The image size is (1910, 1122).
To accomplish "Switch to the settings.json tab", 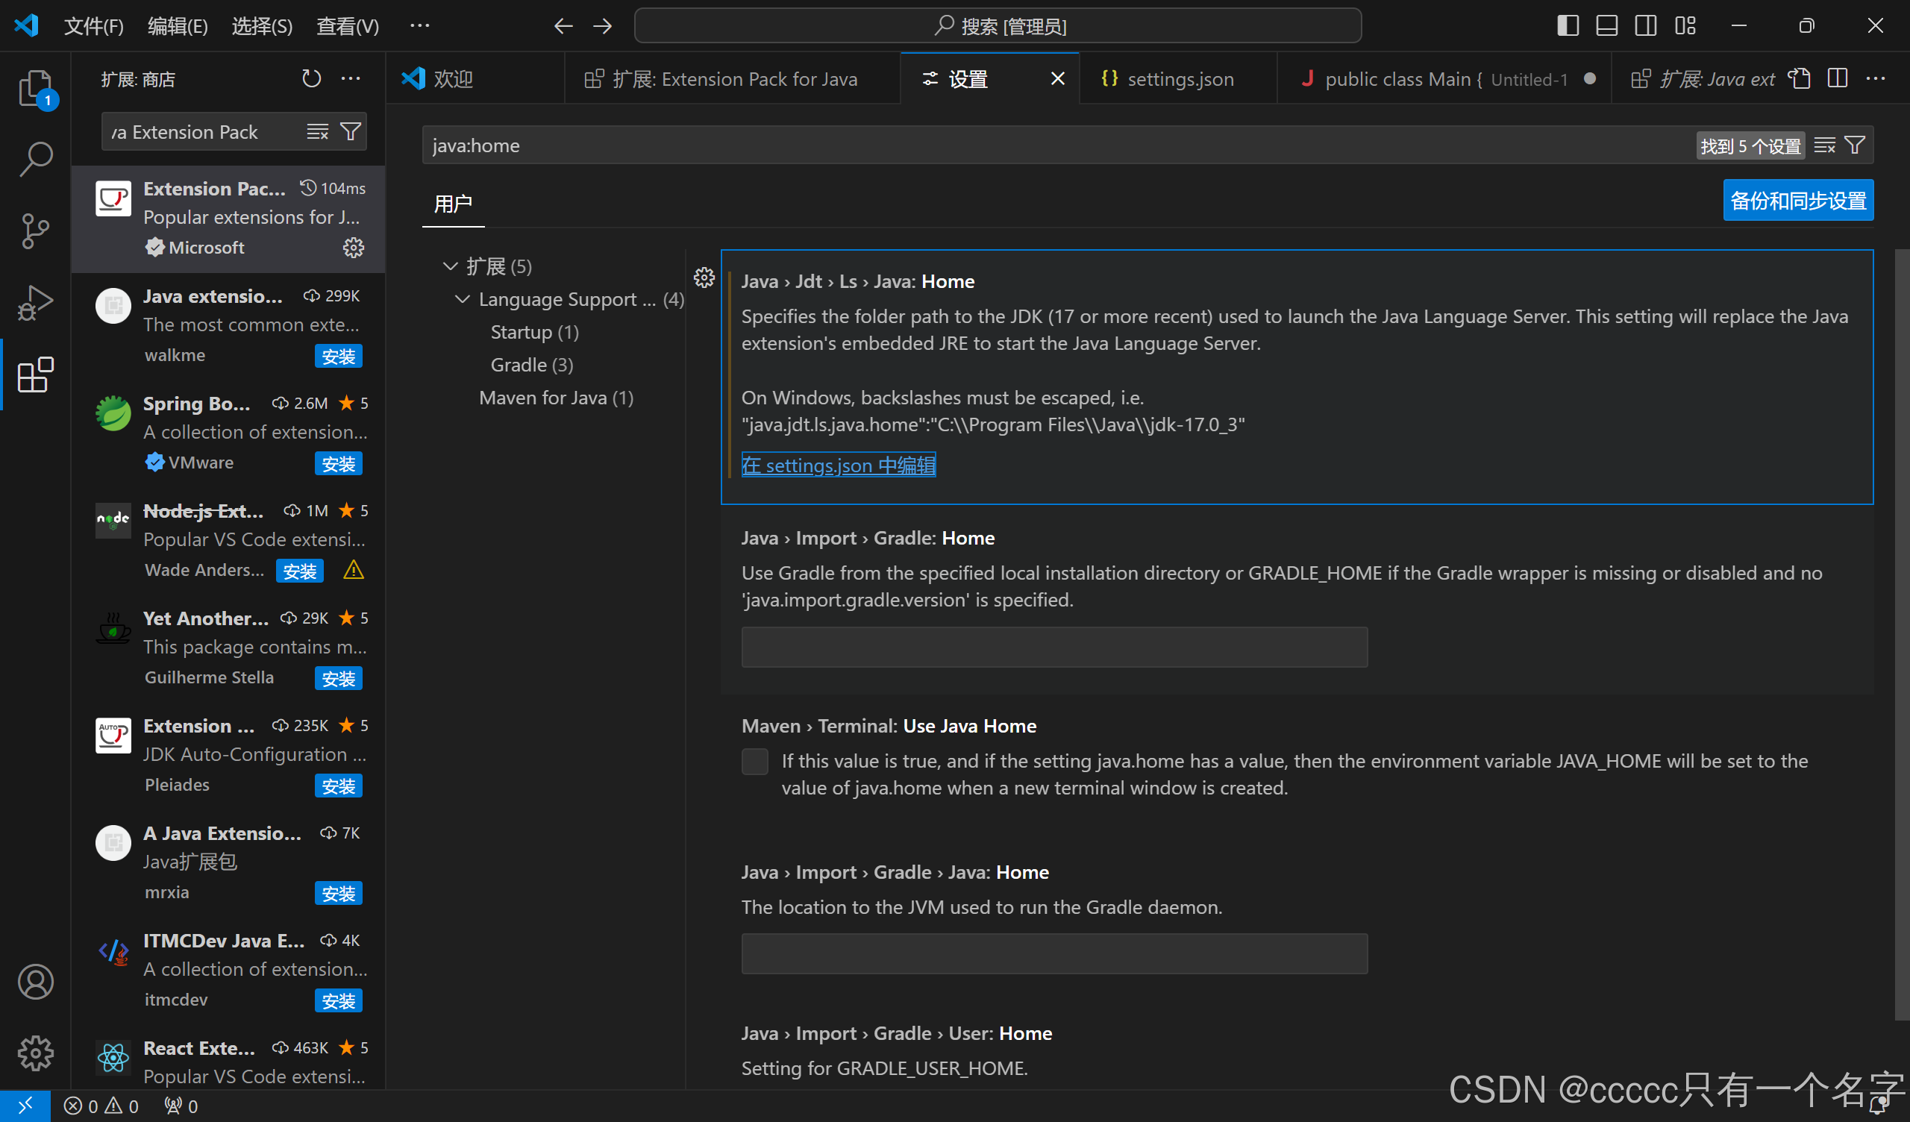I will [x=1177, y=78].
